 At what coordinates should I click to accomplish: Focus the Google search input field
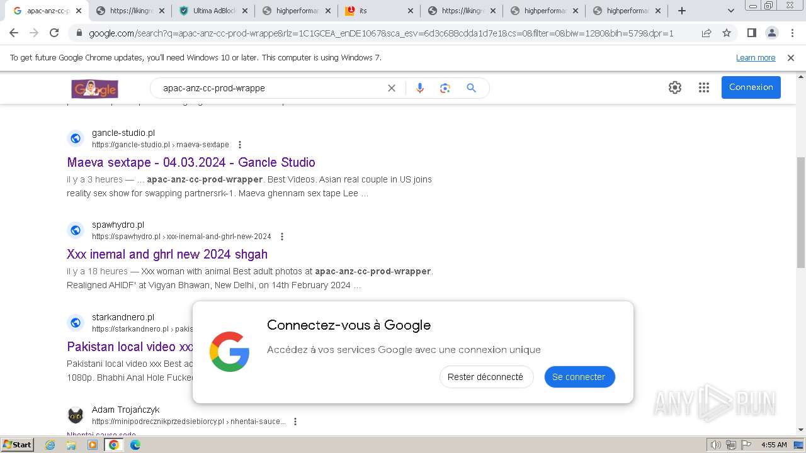click(271, 88)
